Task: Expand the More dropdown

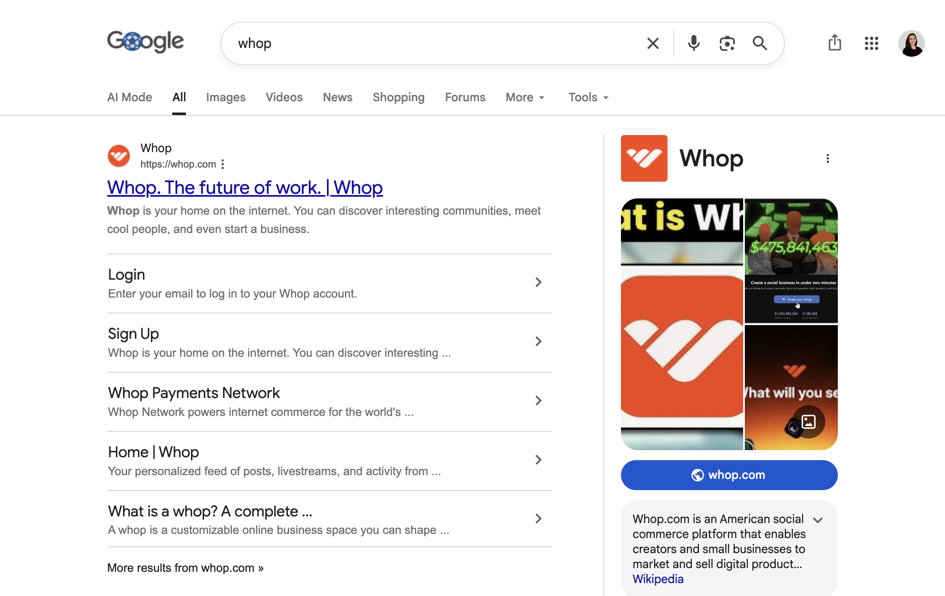Action: point(525,97)
